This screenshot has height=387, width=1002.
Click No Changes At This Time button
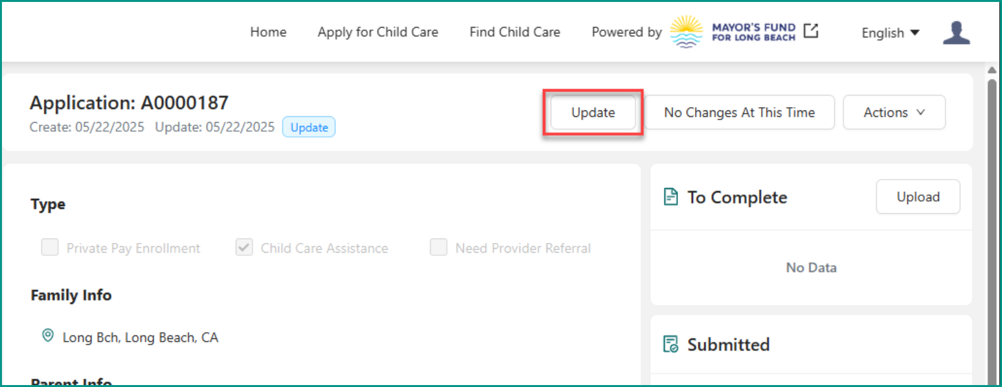click(x=739, y=112)
